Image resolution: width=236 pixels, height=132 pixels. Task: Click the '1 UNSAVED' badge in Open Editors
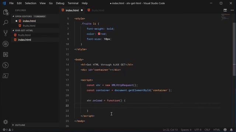[x=40, y=16]
